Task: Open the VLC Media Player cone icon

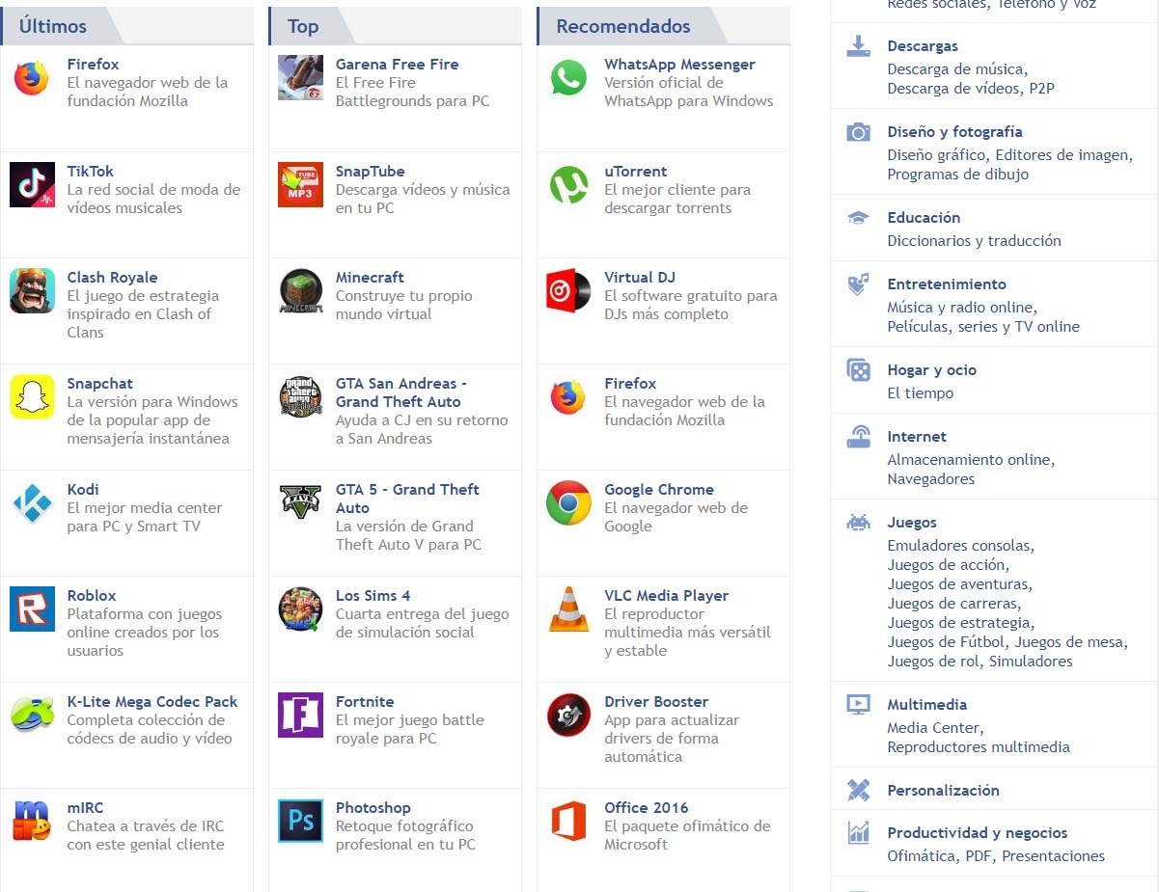Action: coord(568,609)
